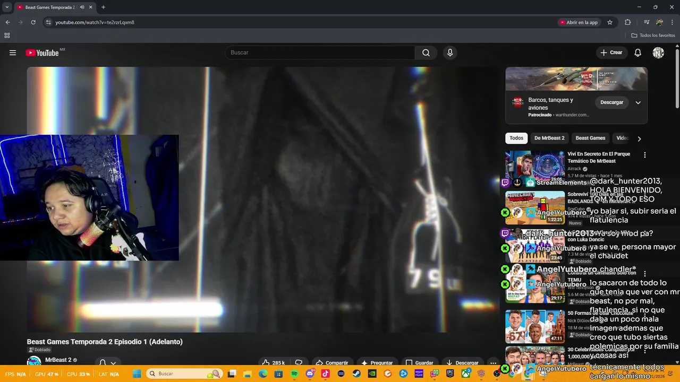Open the Chrome three-dot menu
The width and height of the screenshot is (680, 382).
click(672, 22)
